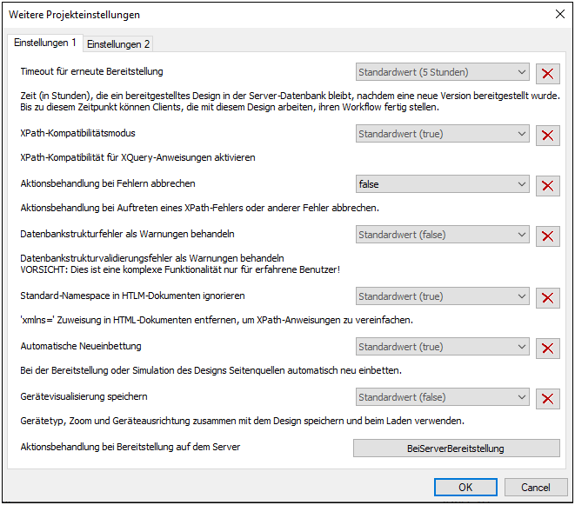Reset Standard-Namespace in HTML-Dokumenten ignorieren setting
This screenshot has height=505, width=575.
pos(547,297)
